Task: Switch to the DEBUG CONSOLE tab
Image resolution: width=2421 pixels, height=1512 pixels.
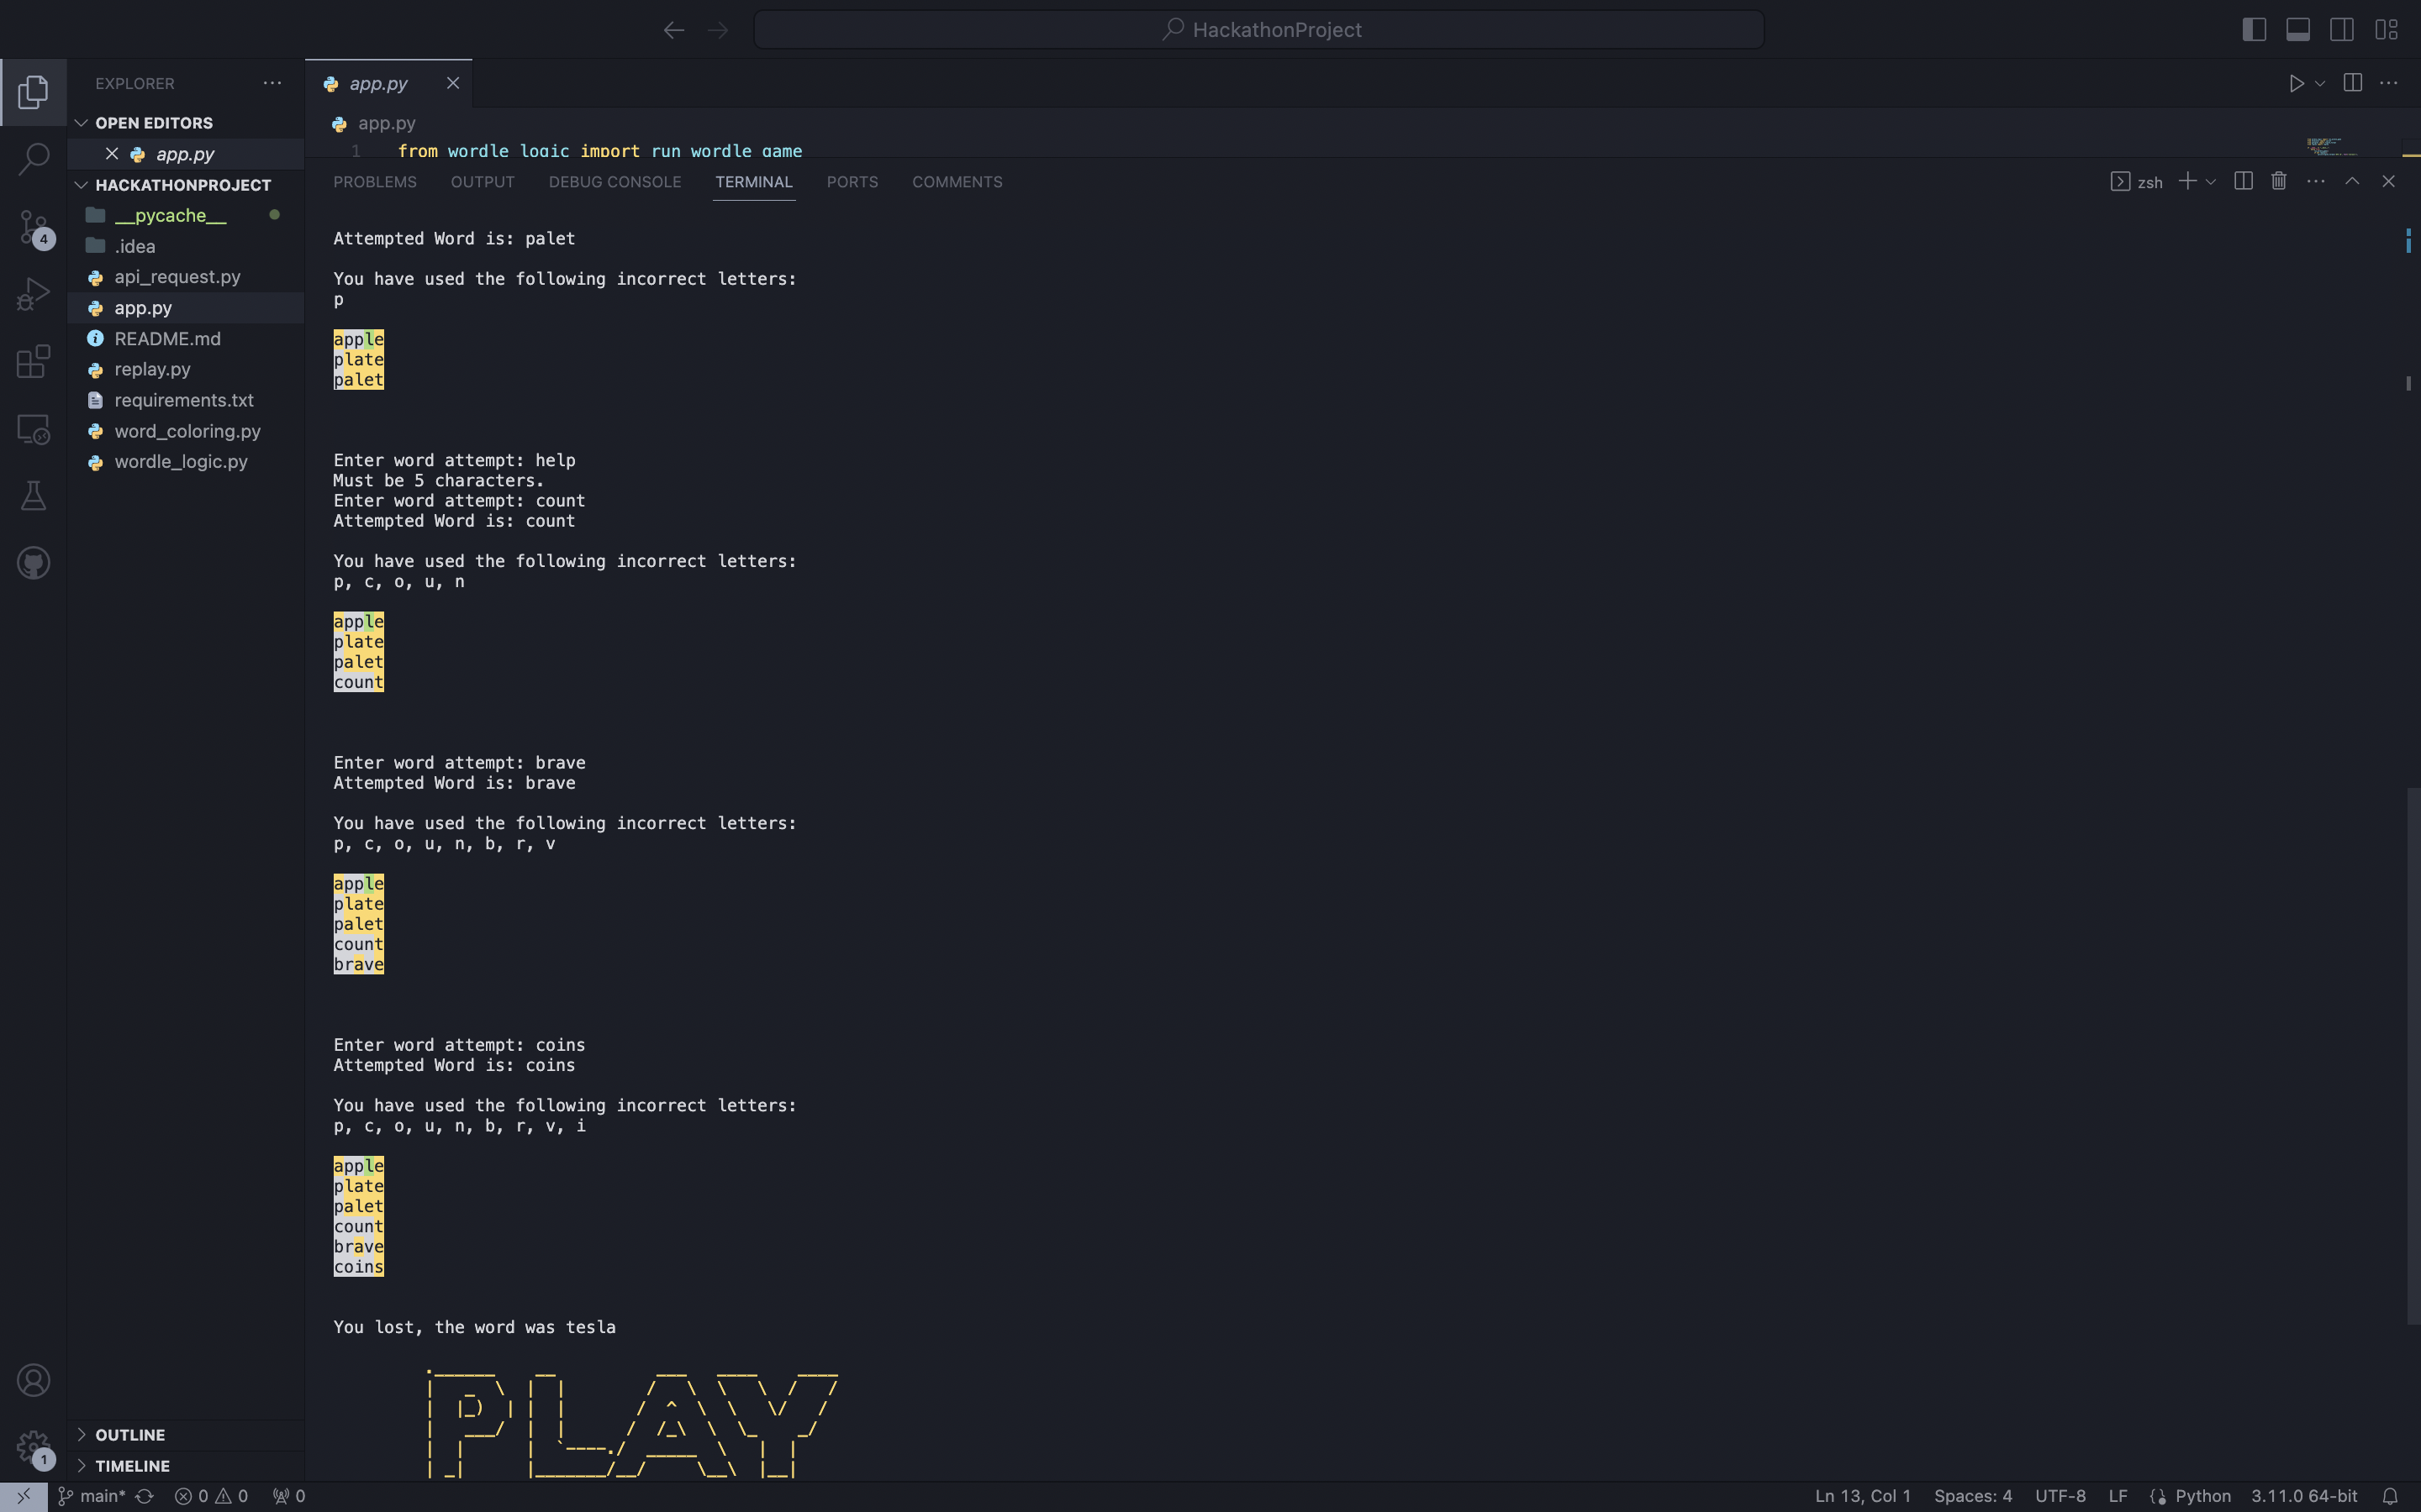Action: [x=614, y=182]
